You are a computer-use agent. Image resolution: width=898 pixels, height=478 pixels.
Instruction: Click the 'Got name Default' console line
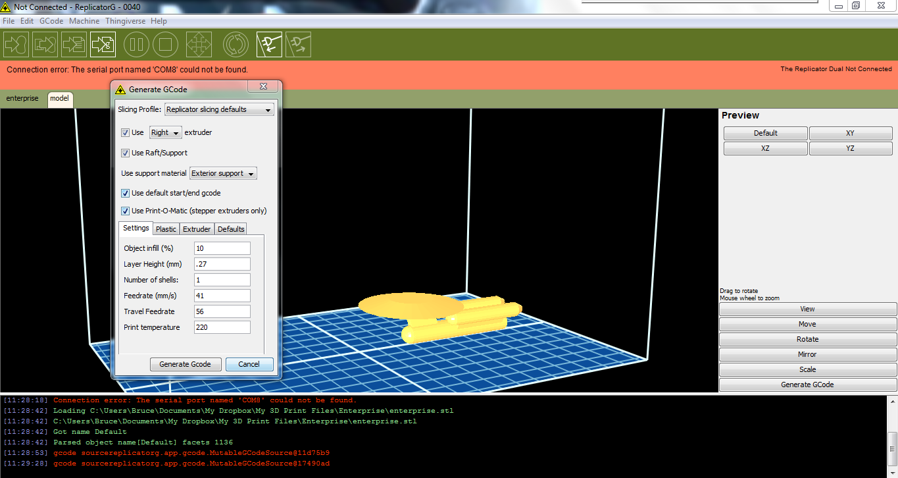pos(90,432)
